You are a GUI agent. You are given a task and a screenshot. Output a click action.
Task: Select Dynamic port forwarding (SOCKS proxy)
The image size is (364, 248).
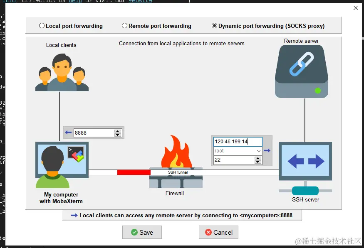pos(268,26)
